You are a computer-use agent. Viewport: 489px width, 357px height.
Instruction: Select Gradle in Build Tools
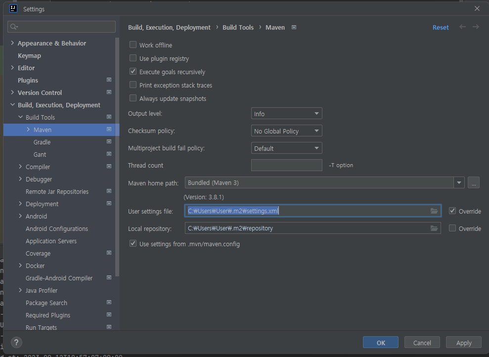coord(42,142)
